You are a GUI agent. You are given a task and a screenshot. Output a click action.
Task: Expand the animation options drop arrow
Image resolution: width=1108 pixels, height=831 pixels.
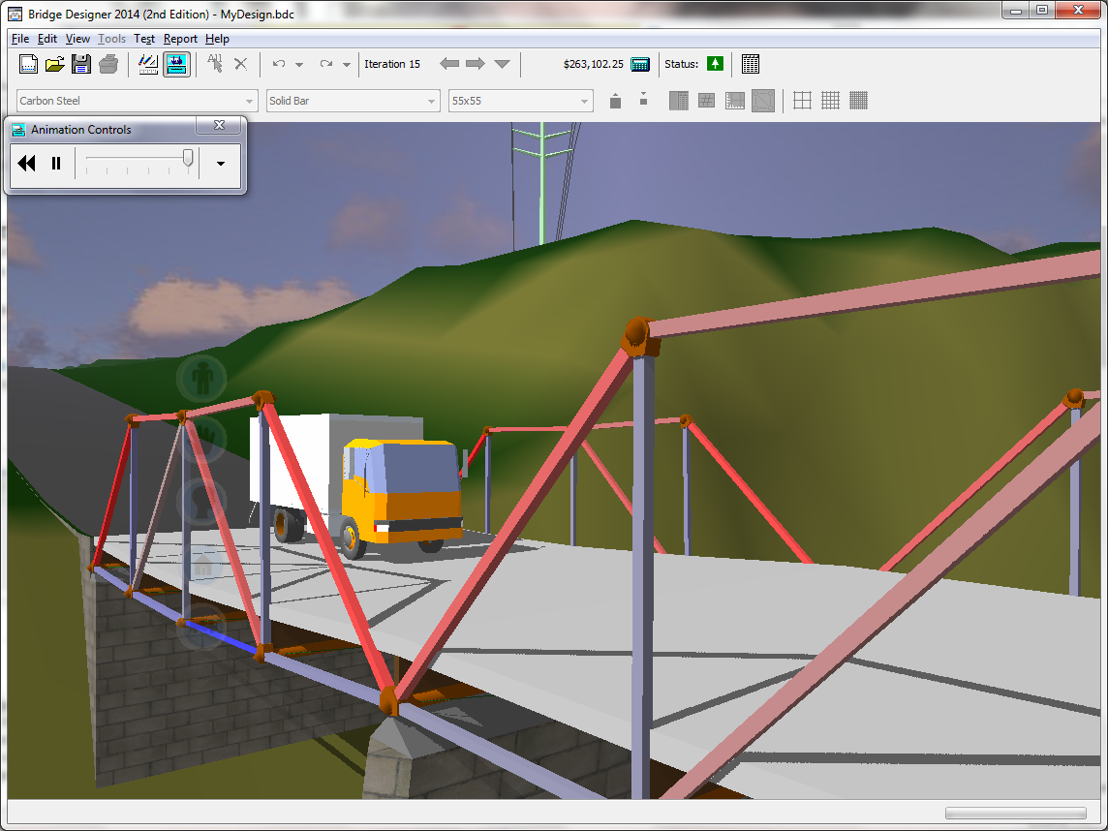pos(221,164)
